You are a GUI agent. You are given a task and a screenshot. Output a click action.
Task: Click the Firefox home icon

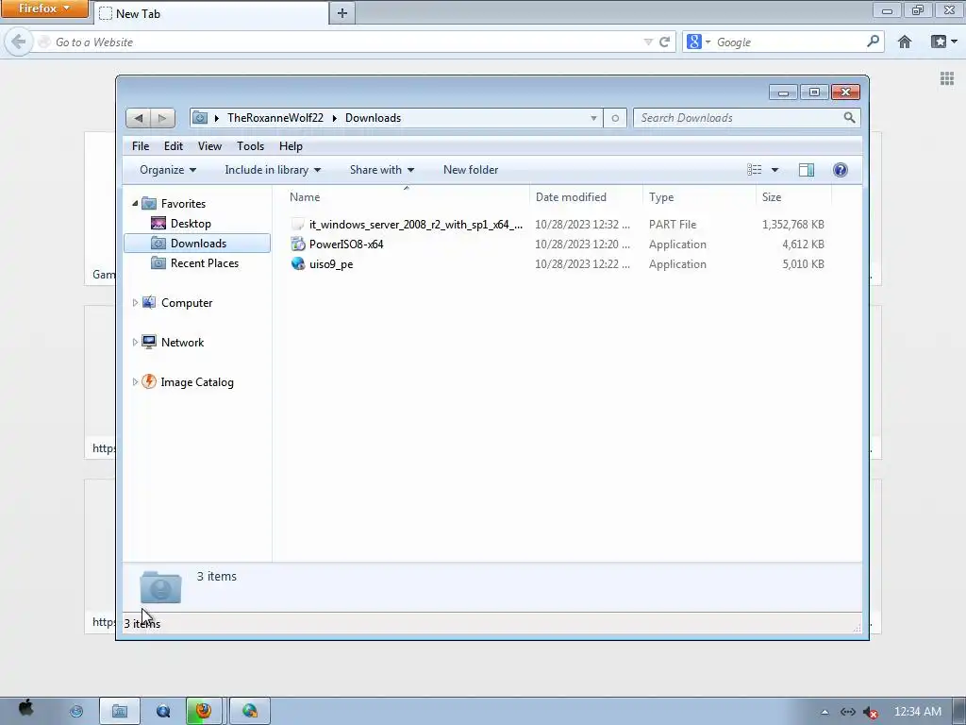(x=904, y=42)
